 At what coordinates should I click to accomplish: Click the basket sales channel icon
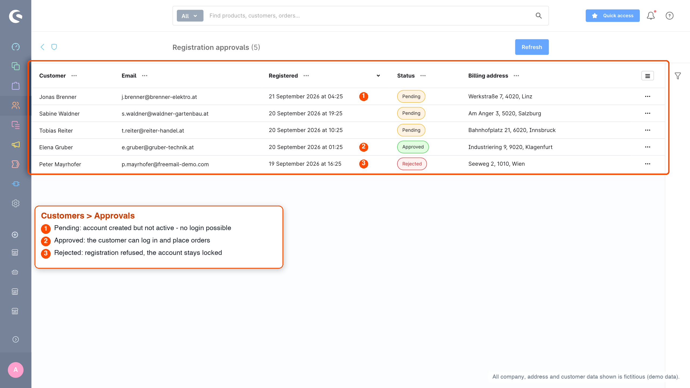15,272
